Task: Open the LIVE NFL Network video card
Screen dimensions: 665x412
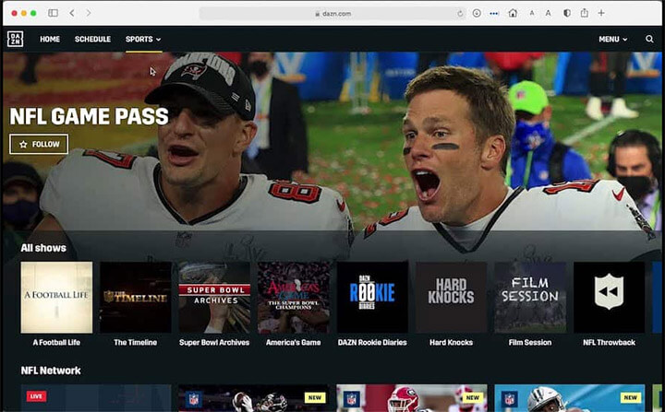Action: [x=96, y=398]
